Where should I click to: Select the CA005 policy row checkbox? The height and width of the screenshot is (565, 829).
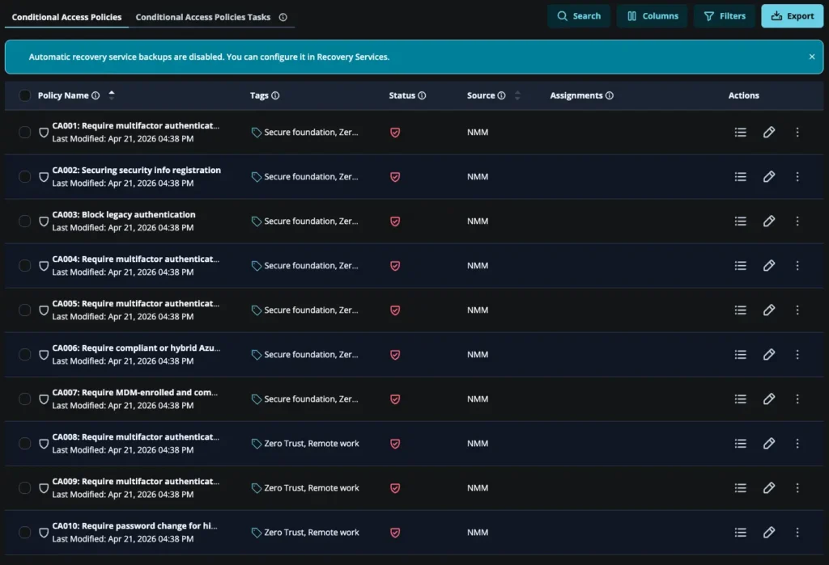[x=24, y=310]
